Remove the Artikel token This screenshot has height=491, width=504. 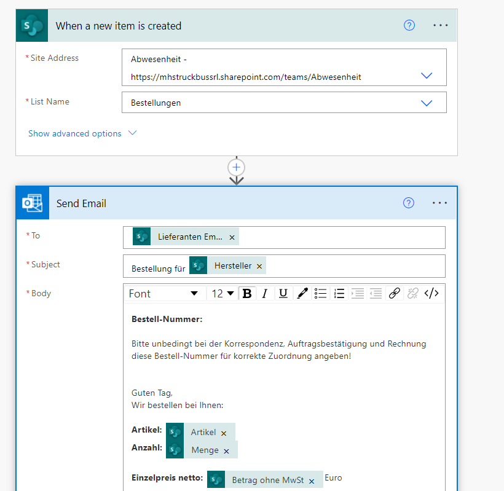pyautogui.click(x=224, y=433)
